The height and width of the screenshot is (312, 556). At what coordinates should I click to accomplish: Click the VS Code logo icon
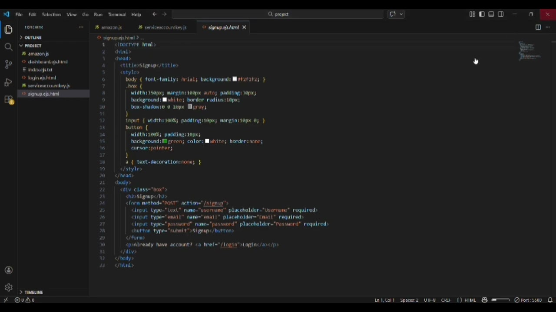point(6,14)
